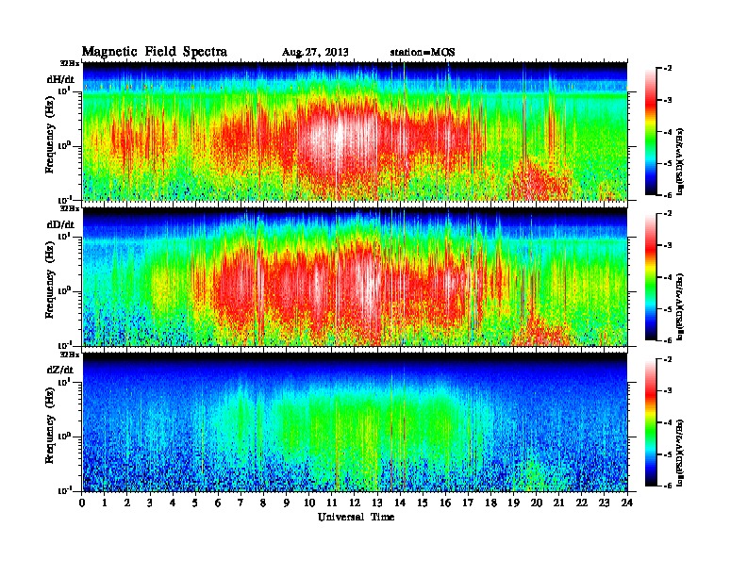
Task: Click hour '3' on Universal Time axis
Action: pyautogui.click(x=150, y=503)
